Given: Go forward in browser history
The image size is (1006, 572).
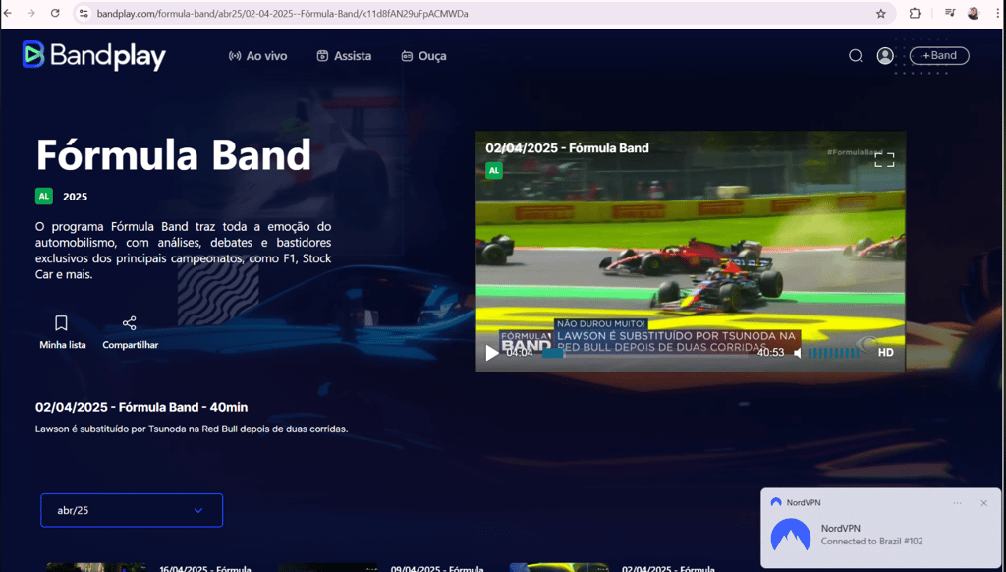Looking at the screenshot, I should pyautogui.click(x=30, y=13).
